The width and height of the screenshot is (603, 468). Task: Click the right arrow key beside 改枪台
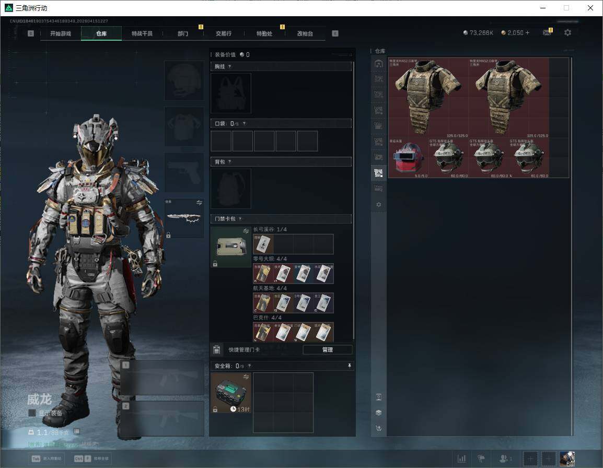click(335, 33)
